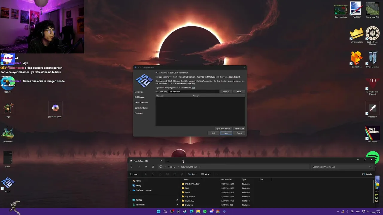Open the Windows Start menu
This screenshot has height=215, width=383.
[159, 211]
